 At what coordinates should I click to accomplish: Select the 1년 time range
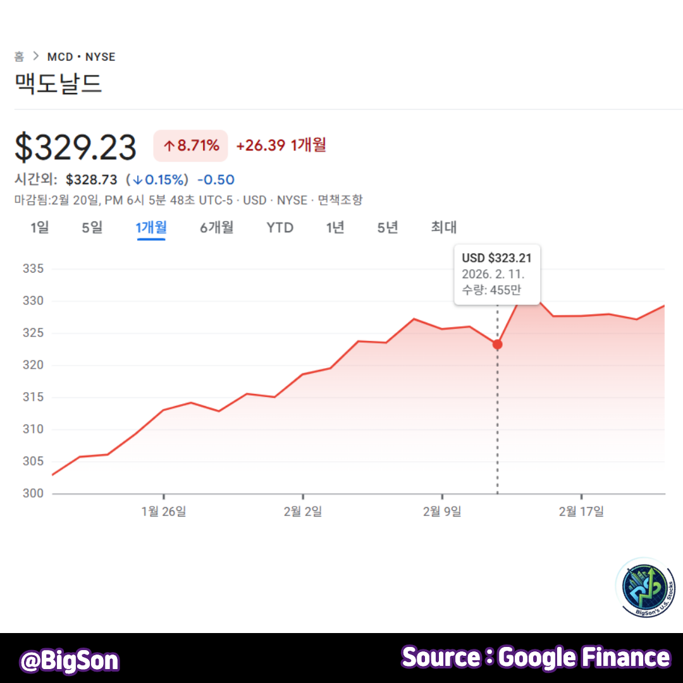335,228
